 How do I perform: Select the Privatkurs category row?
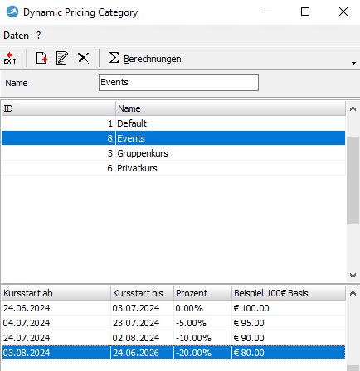click(x=173, y=168)
